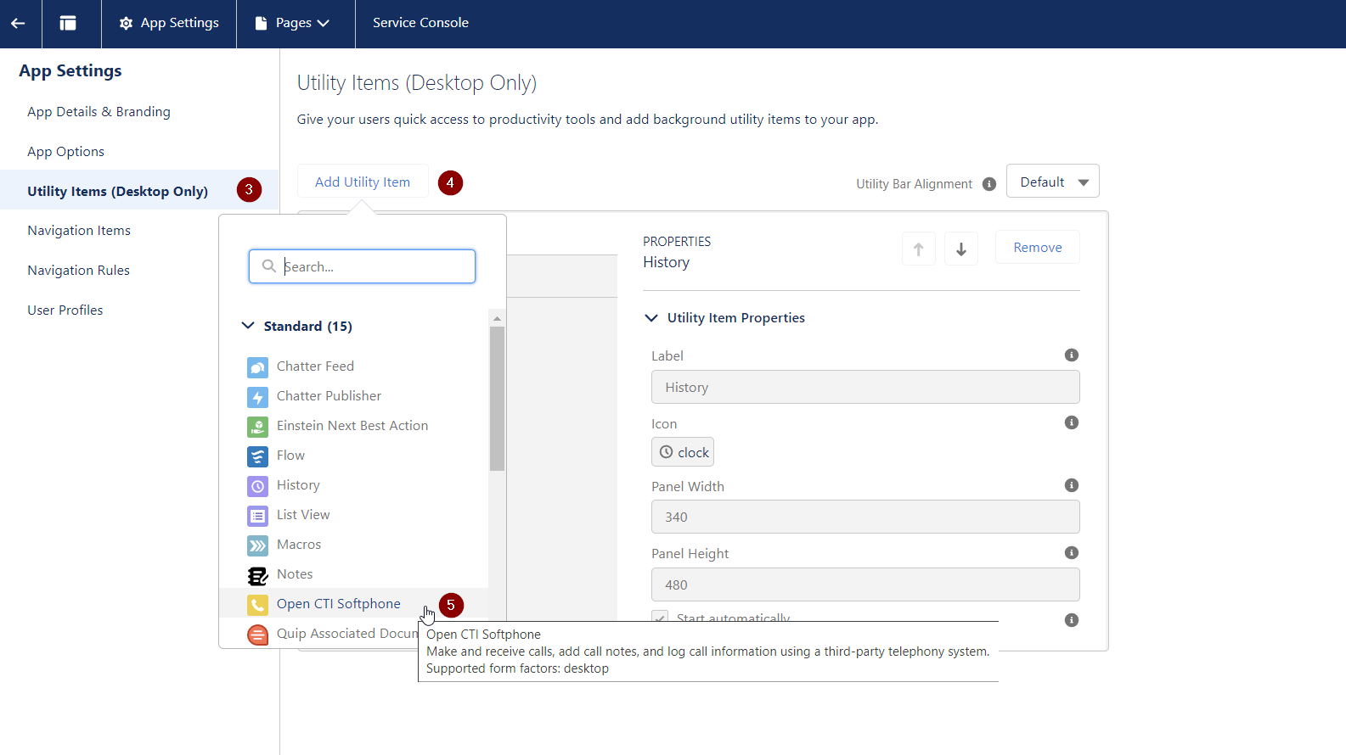Toggle the Start automatically checkbox
This screenshot has width=1346, height=755.
(660, 617)
